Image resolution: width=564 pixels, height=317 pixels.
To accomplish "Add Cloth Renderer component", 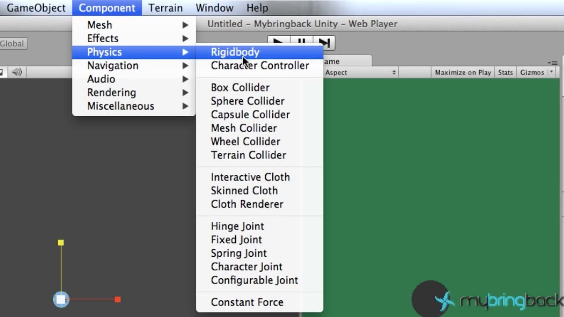I will click(x=260, y=204).
